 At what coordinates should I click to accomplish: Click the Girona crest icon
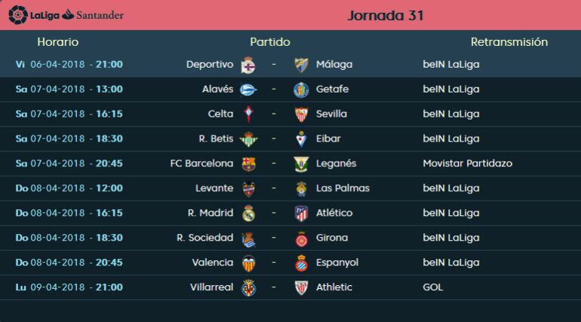301,238
